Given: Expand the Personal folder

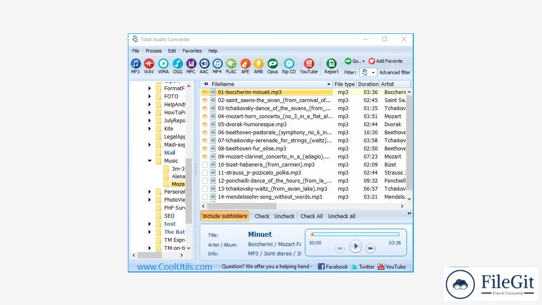Looking at the screenshot, I should tap(150, 191).
